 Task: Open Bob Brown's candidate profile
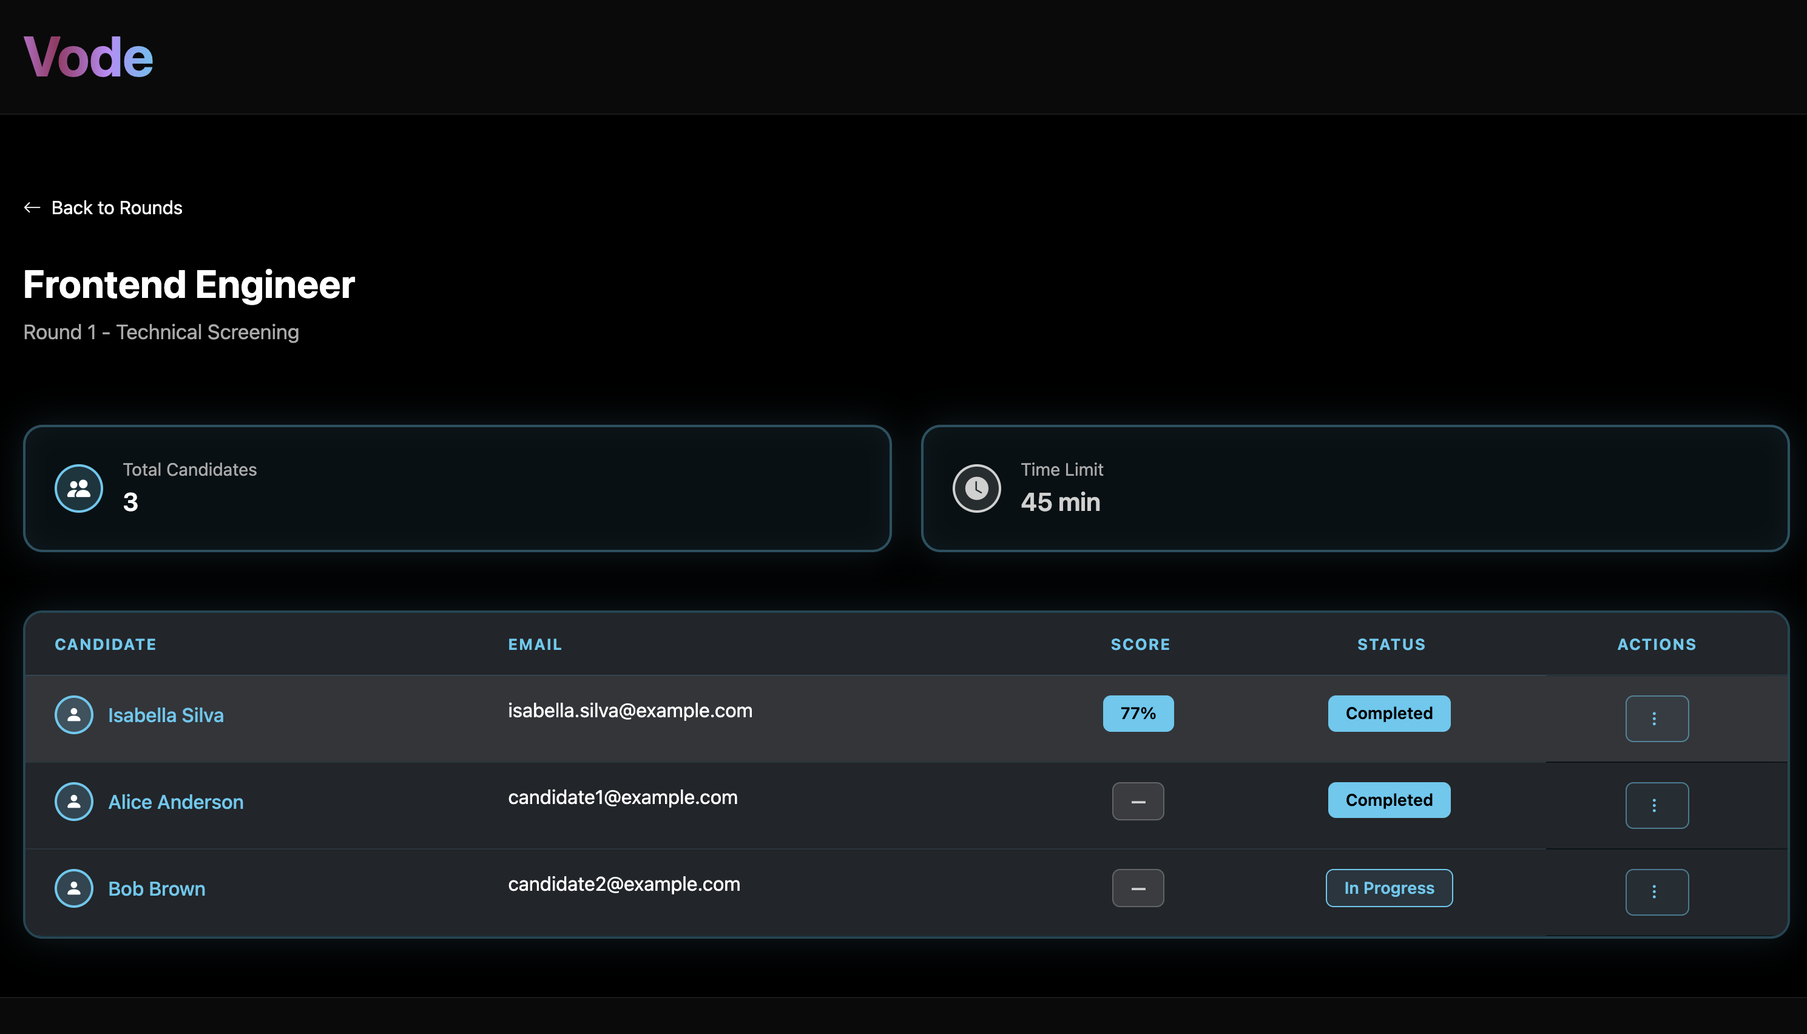point(156,888)
